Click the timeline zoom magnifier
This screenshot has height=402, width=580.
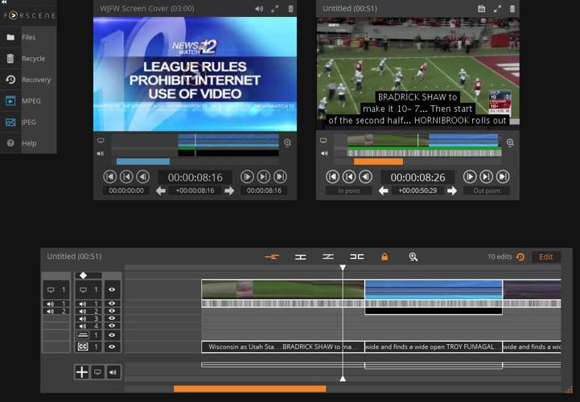[413, 256]
